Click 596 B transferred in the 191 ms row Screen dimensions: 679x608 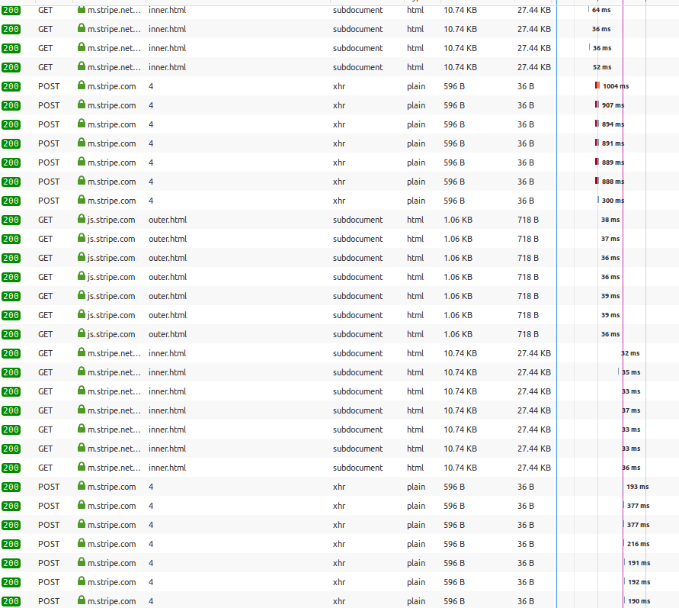click(x=454, y=563)
